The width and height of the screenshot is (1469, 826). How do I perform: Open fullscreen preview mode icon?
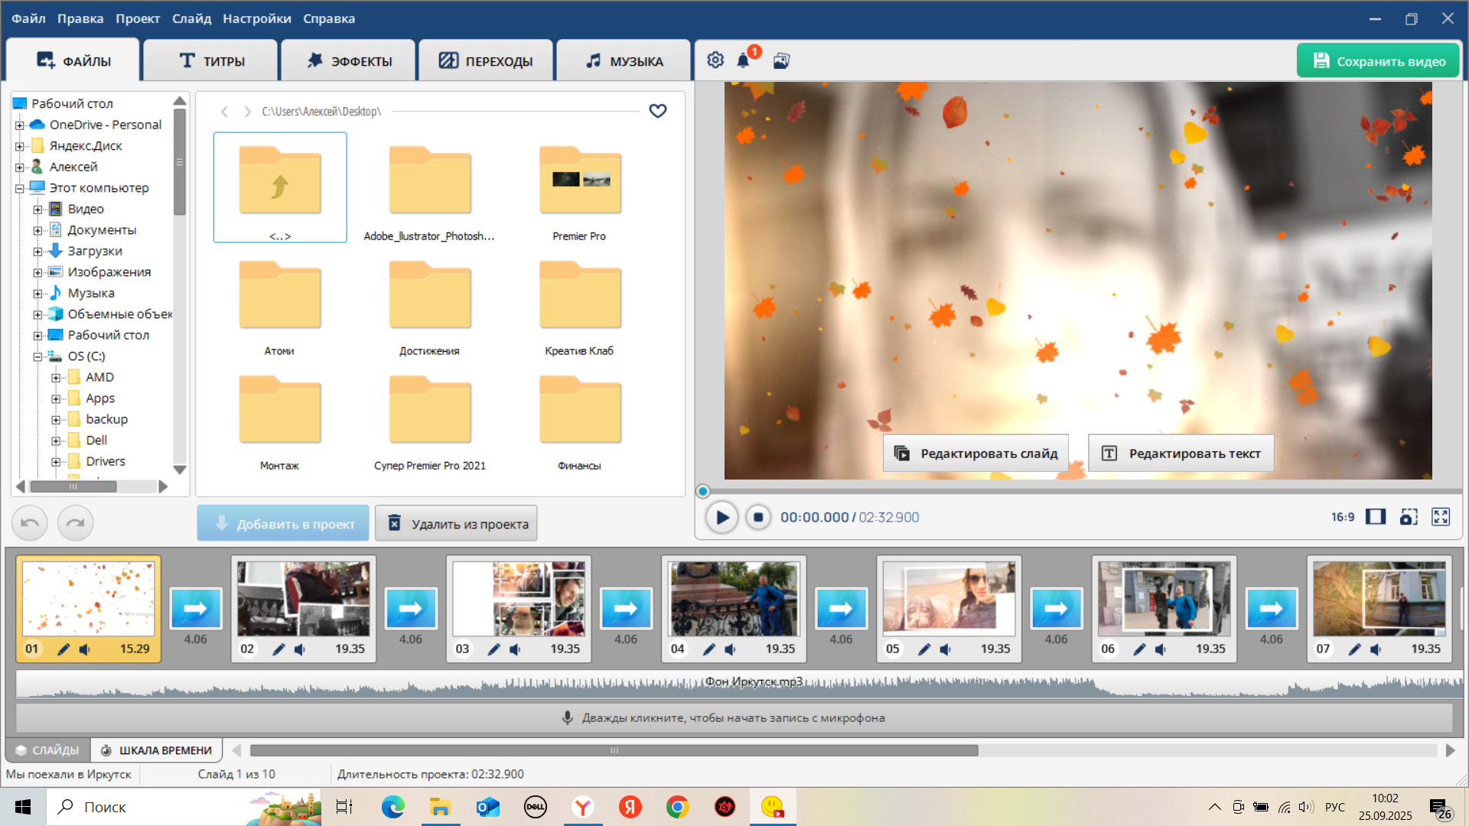click(x=1441, y=517)
